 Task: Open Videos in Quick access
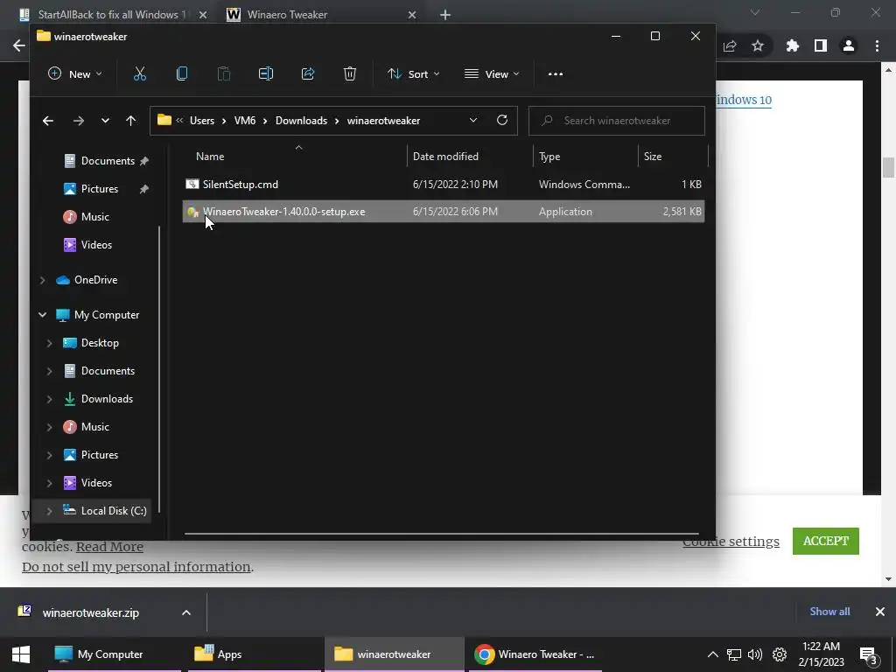coord(87,245)
